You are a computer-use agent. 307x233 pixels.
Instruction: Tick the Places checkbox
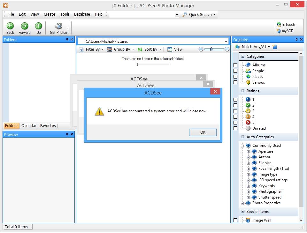point(235,77)
